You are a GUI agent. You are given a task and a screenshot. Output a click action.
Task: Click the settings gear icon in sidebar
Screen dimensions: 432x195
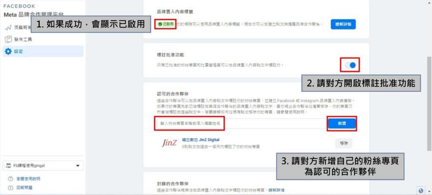(8, 51)
